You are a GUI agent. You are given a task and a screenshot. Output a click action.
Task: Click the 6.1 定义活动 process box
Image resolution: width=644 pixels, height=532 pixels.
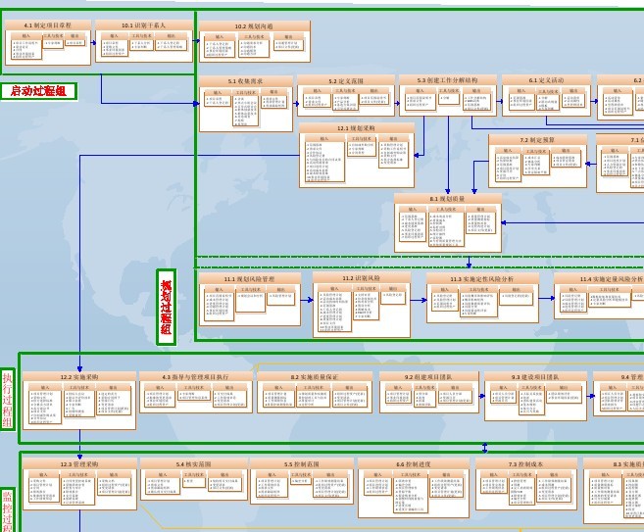[x=546, y=96]
